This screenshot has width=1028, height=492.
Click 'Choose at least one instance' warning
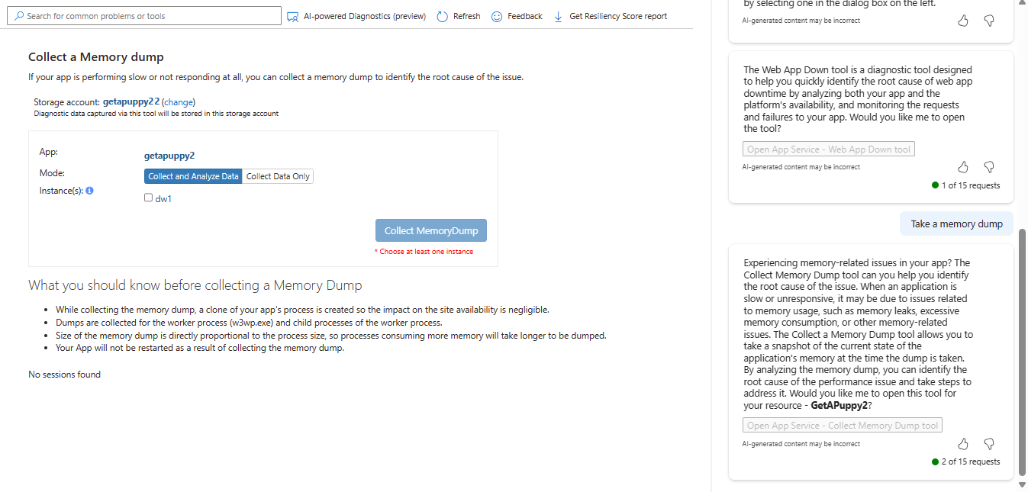424,252
